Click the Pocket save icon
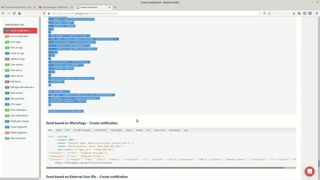Image resolution: width=320 pixels, height=180 pixels. click(264, 13)
